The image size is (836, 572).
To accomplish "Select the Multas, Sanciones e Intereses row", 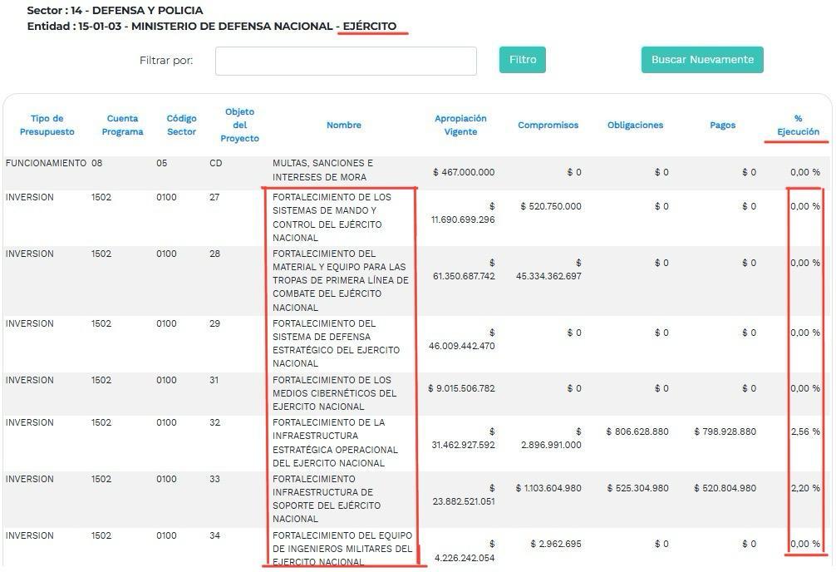I will (x=322, y=170).
